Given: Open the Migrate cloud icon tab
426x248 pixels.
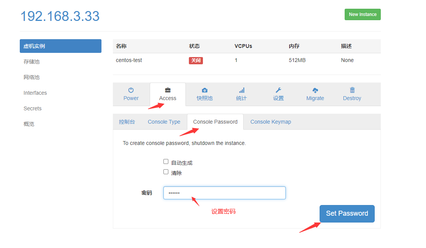Looking at the screenshot, I should click(315, 90).
